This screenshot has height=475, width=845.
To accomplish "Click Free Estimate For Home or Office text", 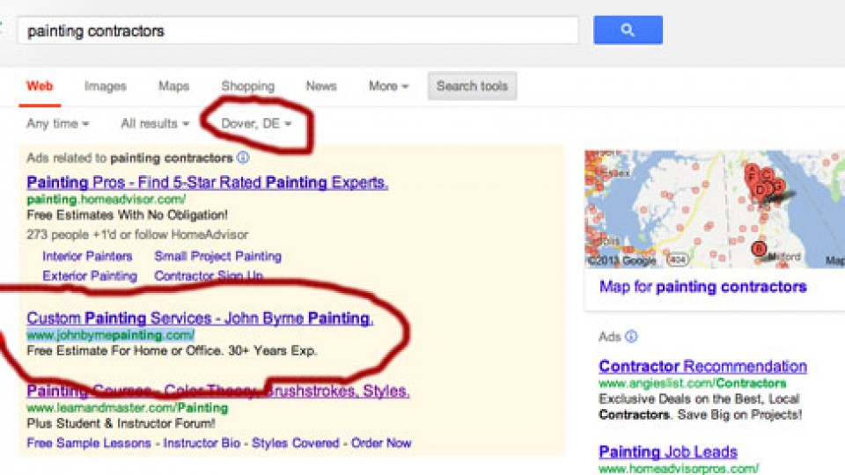I will [172, 351].
